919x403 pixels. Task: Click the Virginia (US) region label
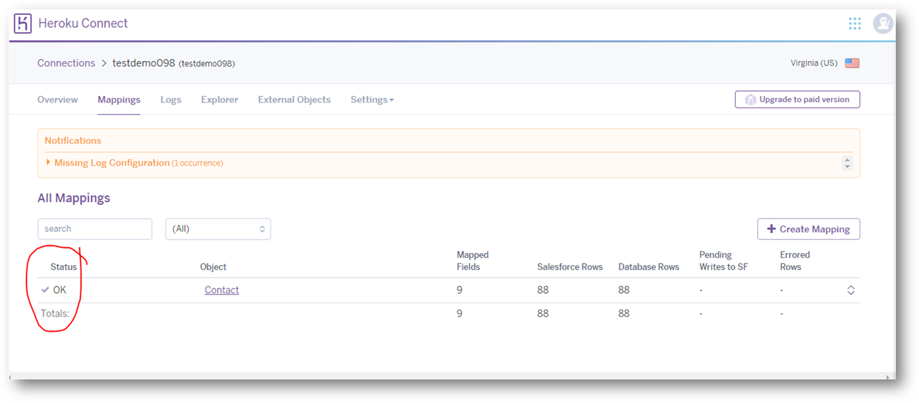pyautogui.click(x=814, y=63)
